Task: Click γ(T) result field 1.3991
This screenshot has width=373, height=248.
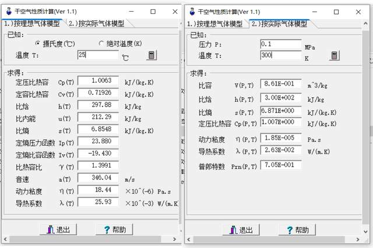Action: [x=98, y=165]
